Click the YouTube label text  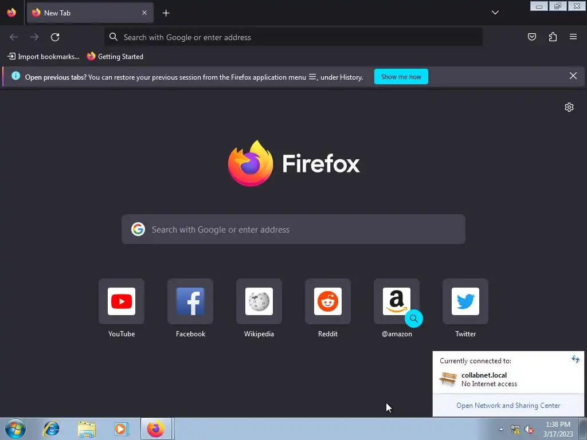(122, 334)
